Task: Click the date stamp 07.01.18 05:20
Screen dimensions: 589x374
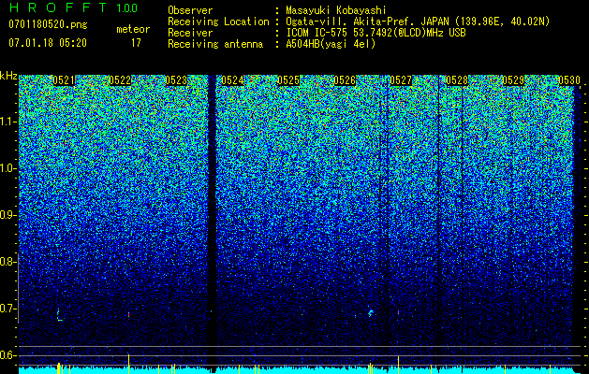Action: 48,43
